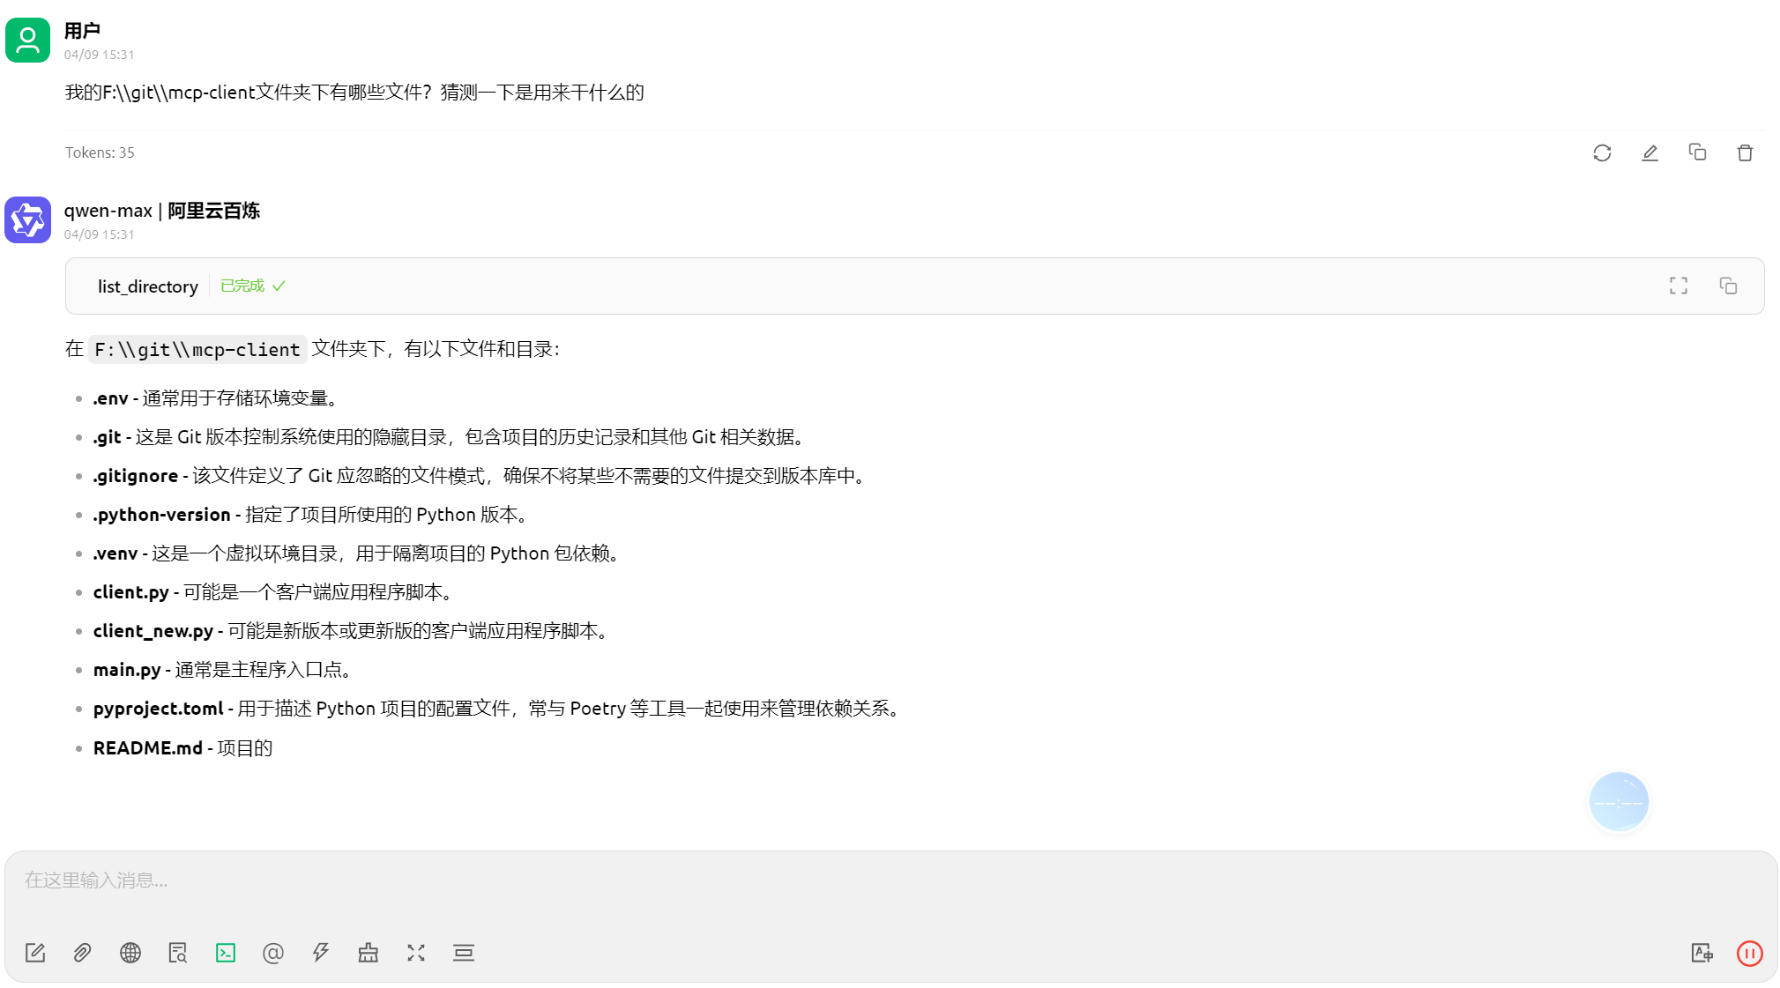Click the floating blue circle button
Screen dimensions: 1780x988
tap(1619, 802)
